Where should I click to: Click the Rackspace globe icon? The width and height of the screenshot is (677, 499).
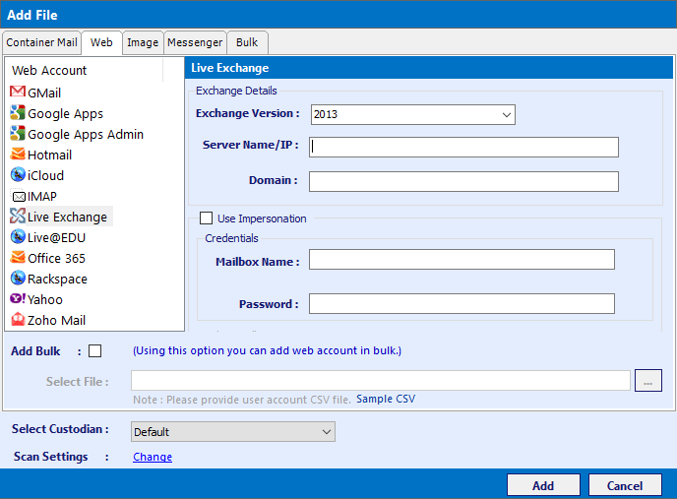point(18,279)
